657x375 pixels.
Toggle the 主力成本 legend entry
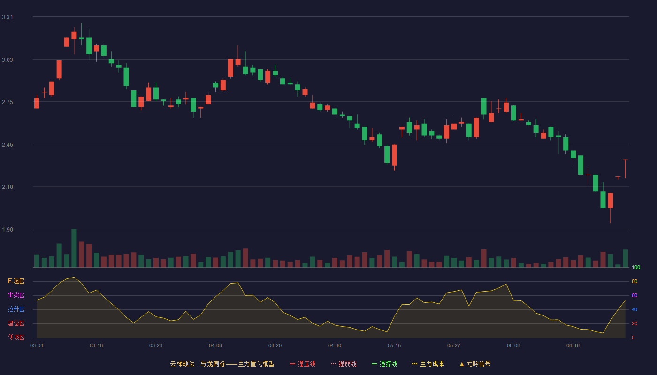coord(428,364)
